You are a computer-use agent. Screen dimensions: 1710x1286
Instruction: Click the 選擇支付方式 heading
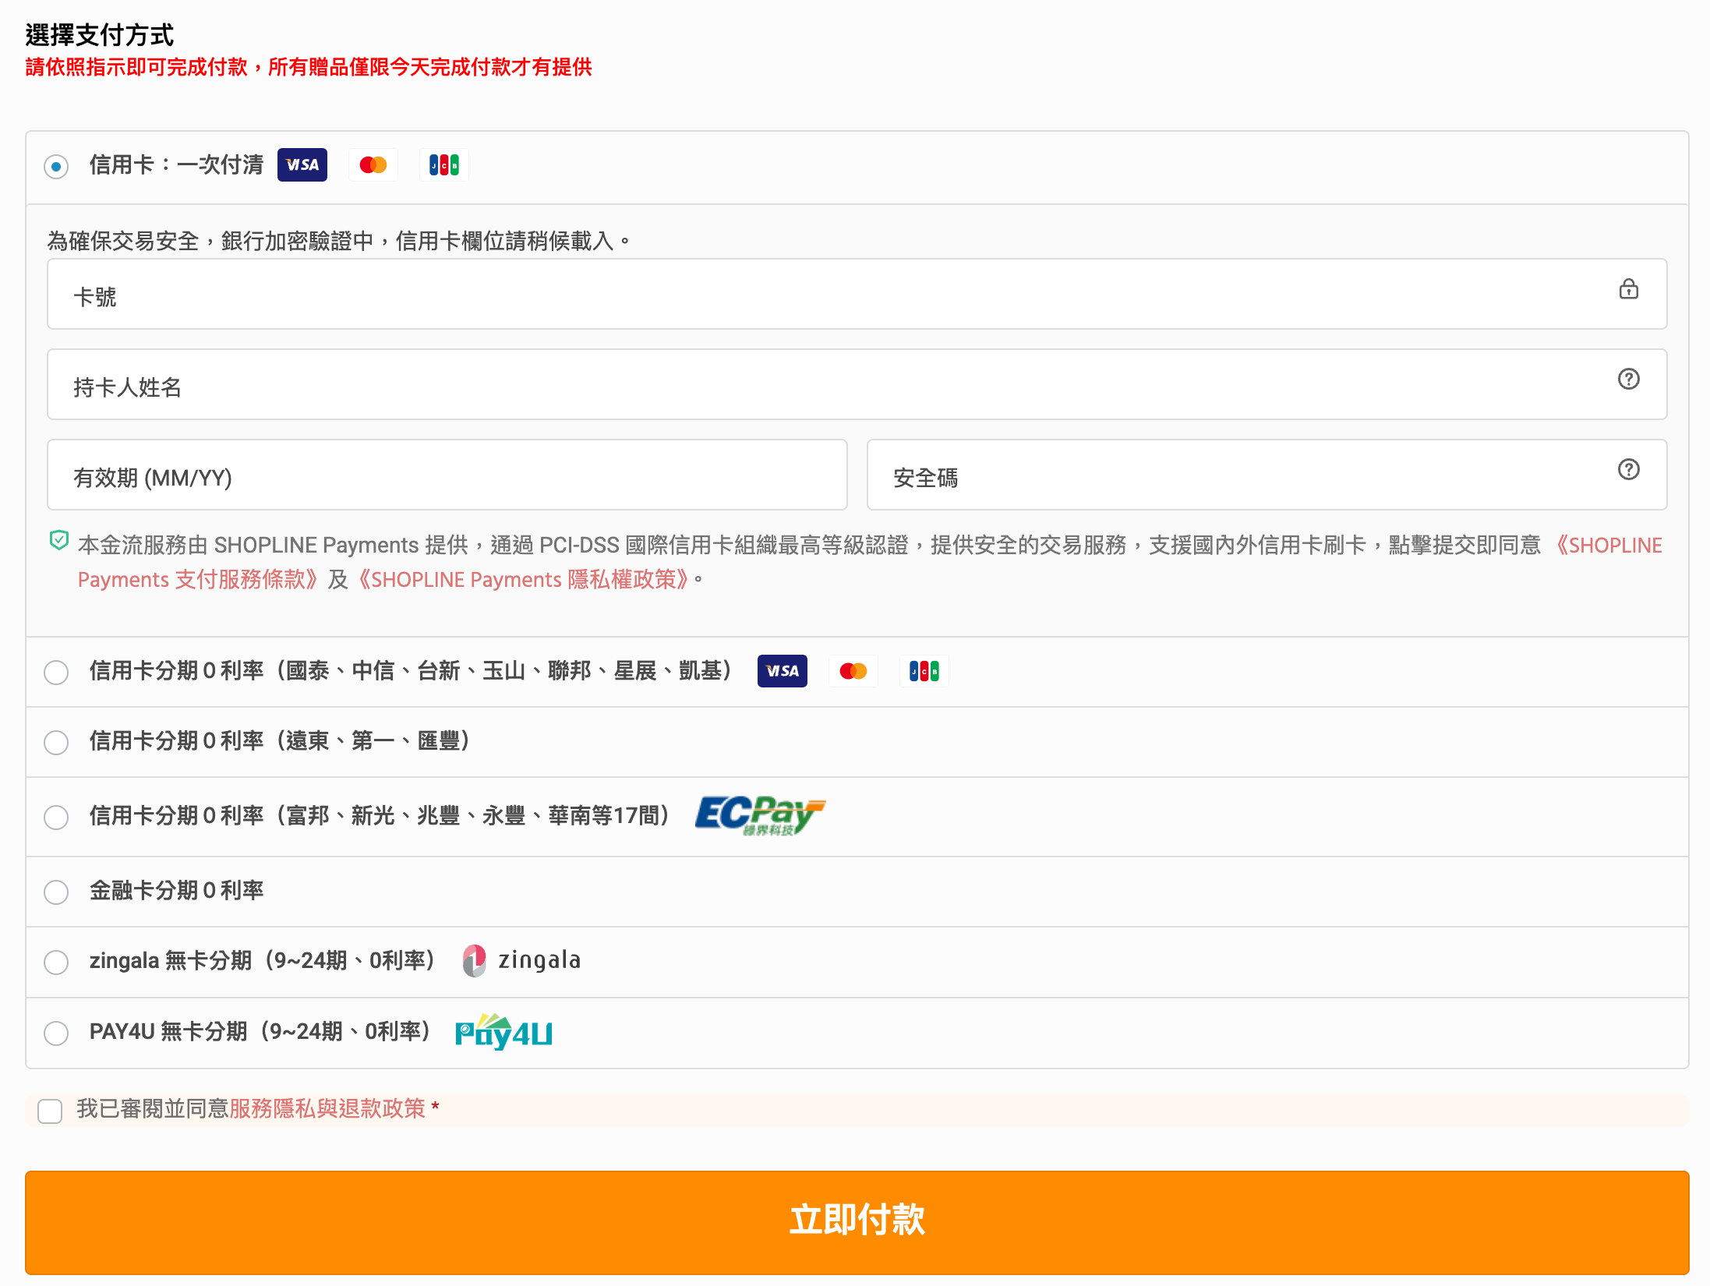tap(100, 35)
